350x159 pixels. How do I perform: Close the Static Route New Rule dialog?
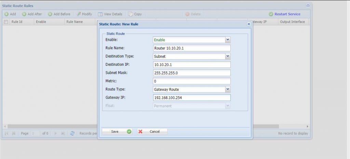point(248,24)
